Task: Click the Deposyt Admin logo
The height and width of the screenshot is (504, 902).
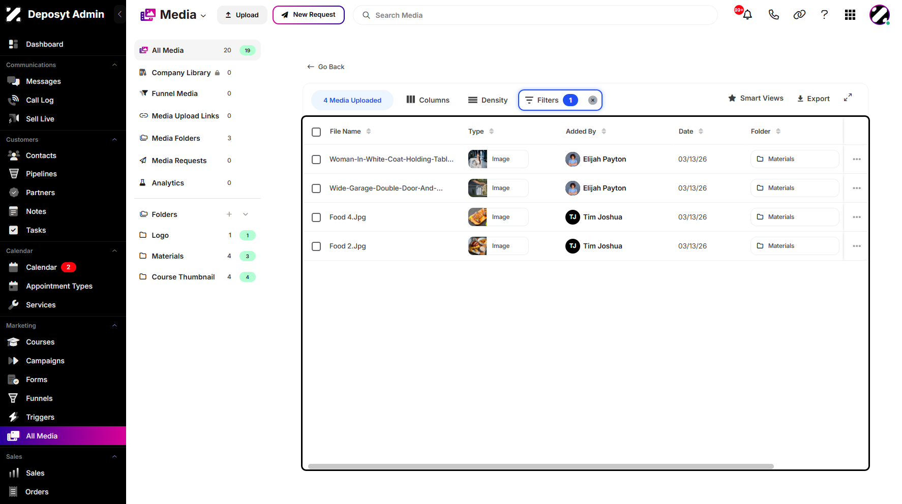Action: (14, 14)
